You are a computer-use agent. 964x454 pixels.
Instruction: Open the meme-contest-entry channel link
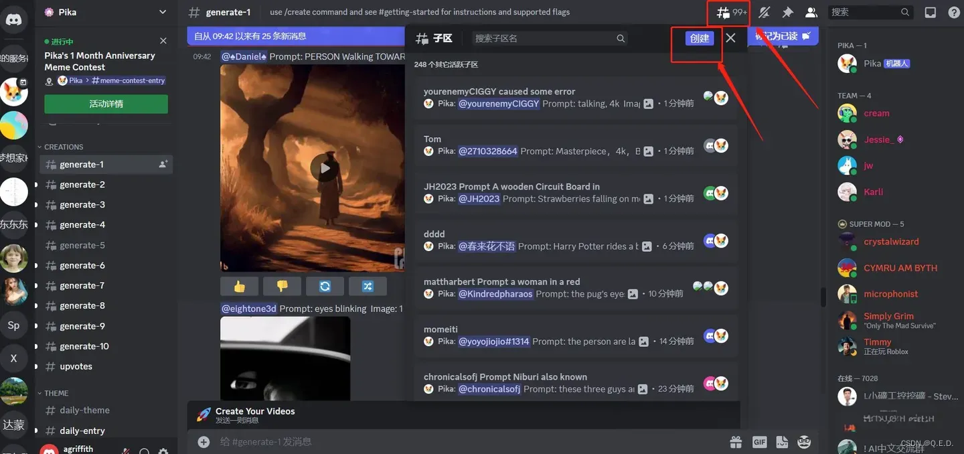coord(129,80)
